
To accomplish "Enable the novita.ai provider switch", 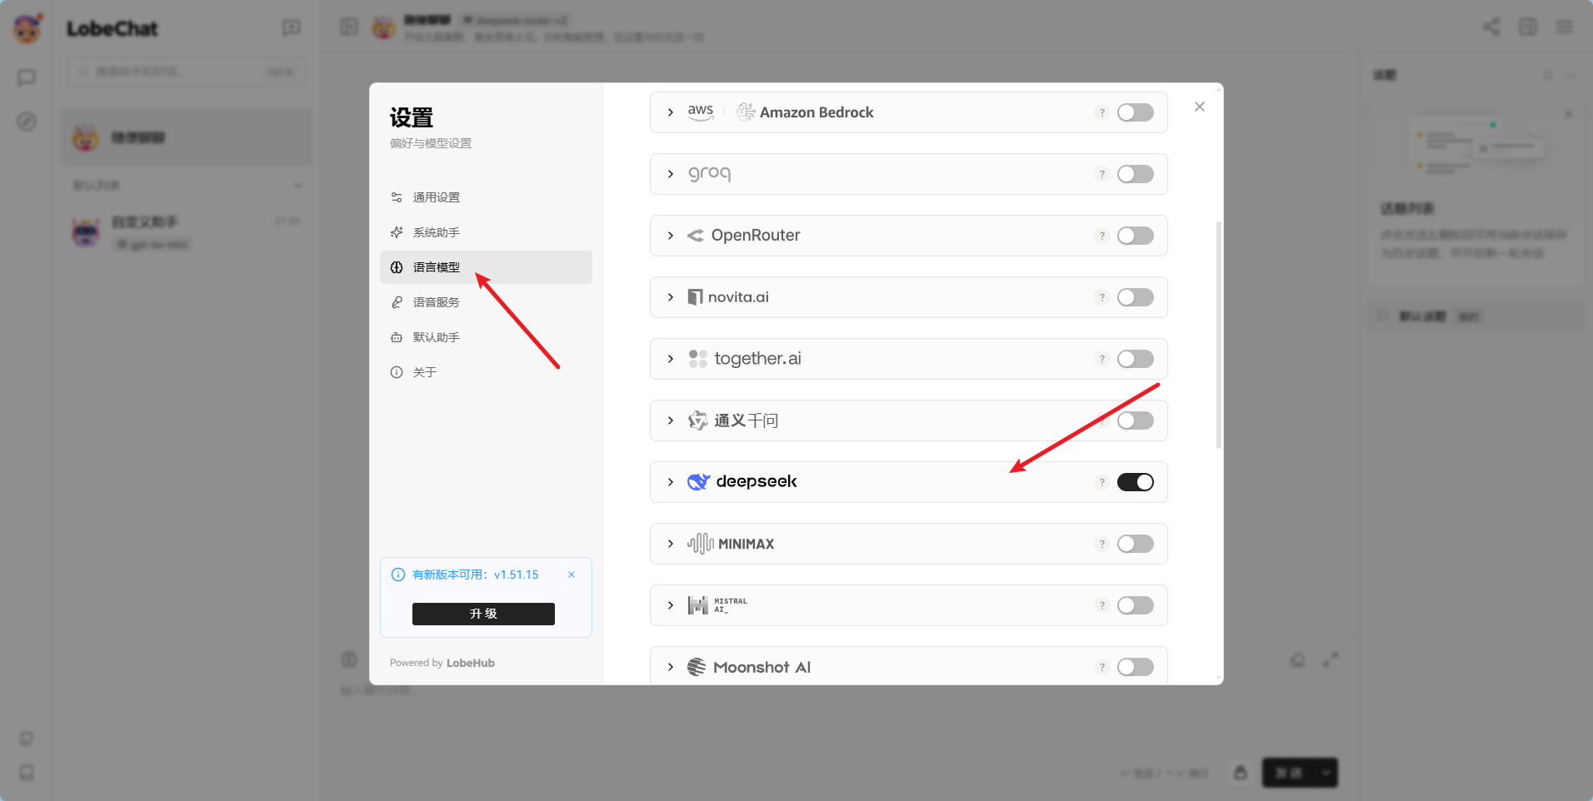I will tap(1135, 297).
